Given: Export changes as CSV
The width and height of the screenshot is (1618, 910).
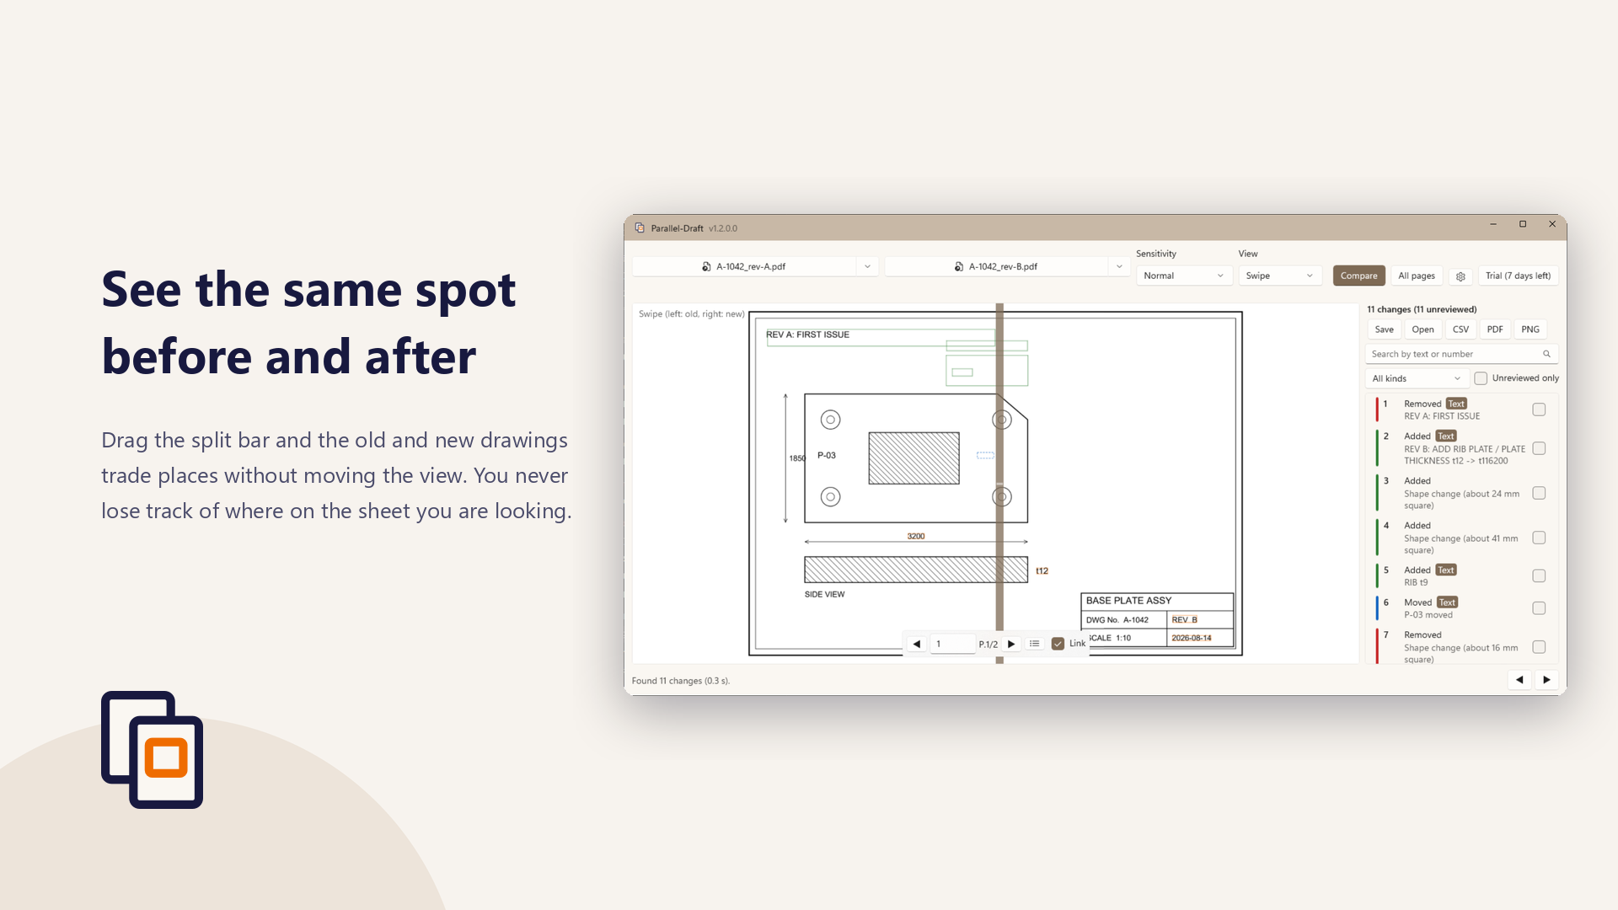Looking at the screenshot, I should pos(1460,329).
